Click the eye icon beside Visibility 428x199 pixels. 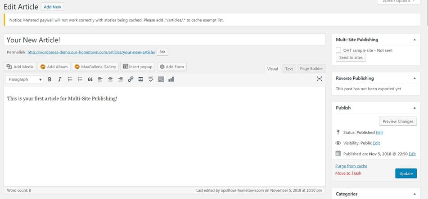[338, 143]
